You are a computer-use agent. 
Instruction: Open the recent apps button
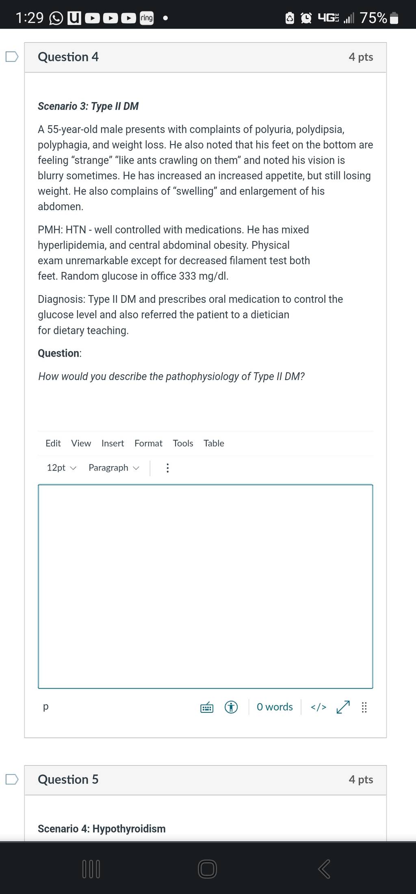click(x=91, y=868)
